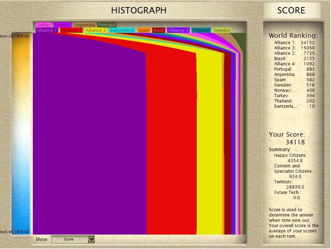
Task: Click the Alliance 1 legend label
Action: click(47, 30)
